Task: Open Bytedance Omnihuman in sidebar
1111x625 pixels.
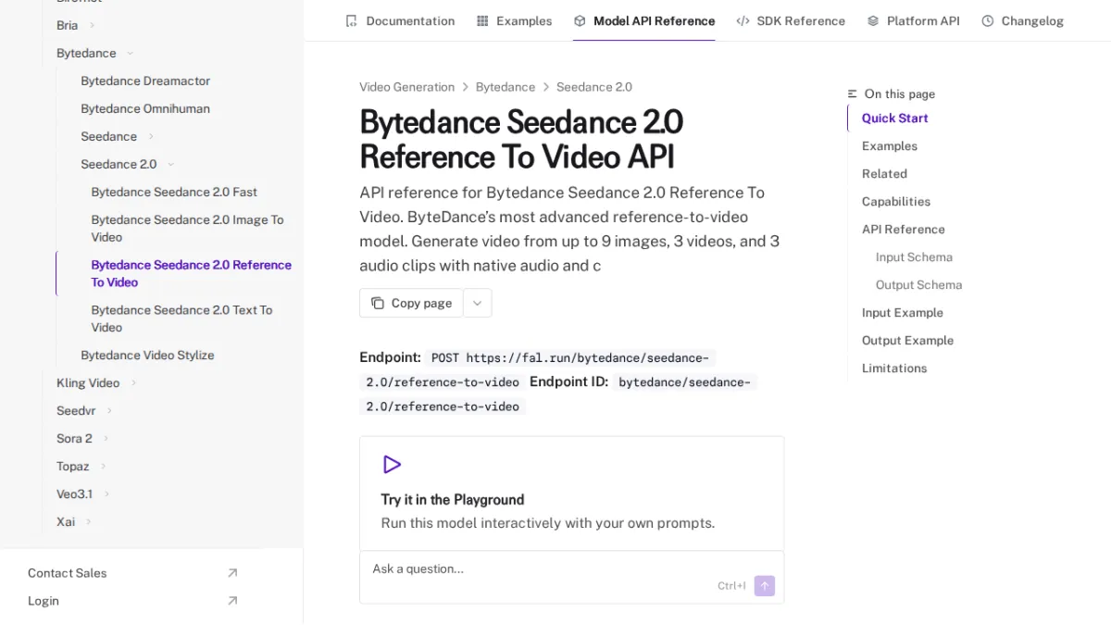Action: [x=145, y=108]
